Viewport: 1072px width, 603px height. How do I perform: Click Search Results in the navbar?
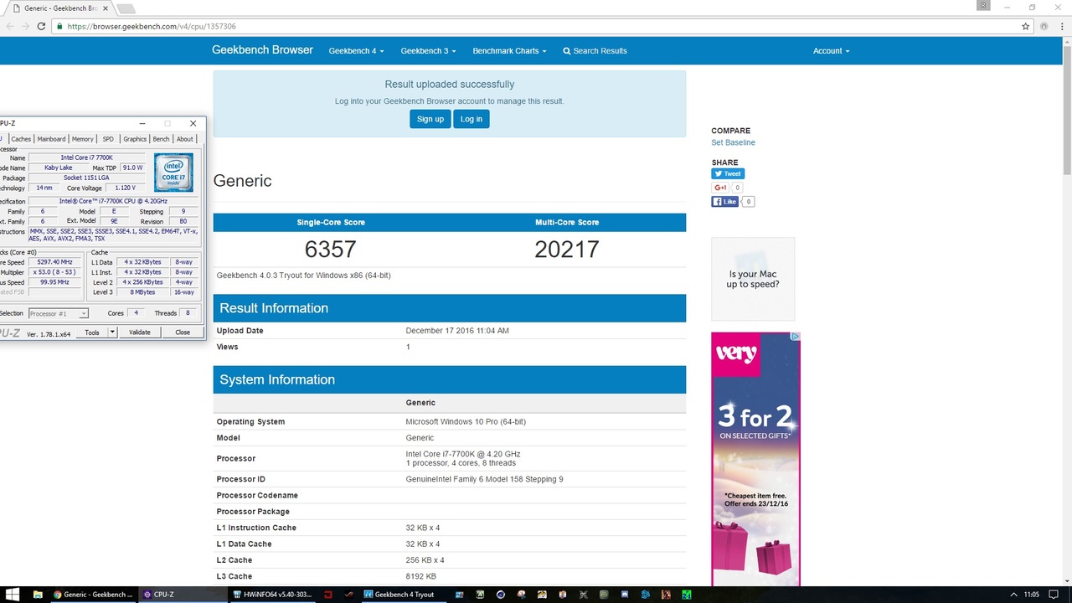coord(595,51)
